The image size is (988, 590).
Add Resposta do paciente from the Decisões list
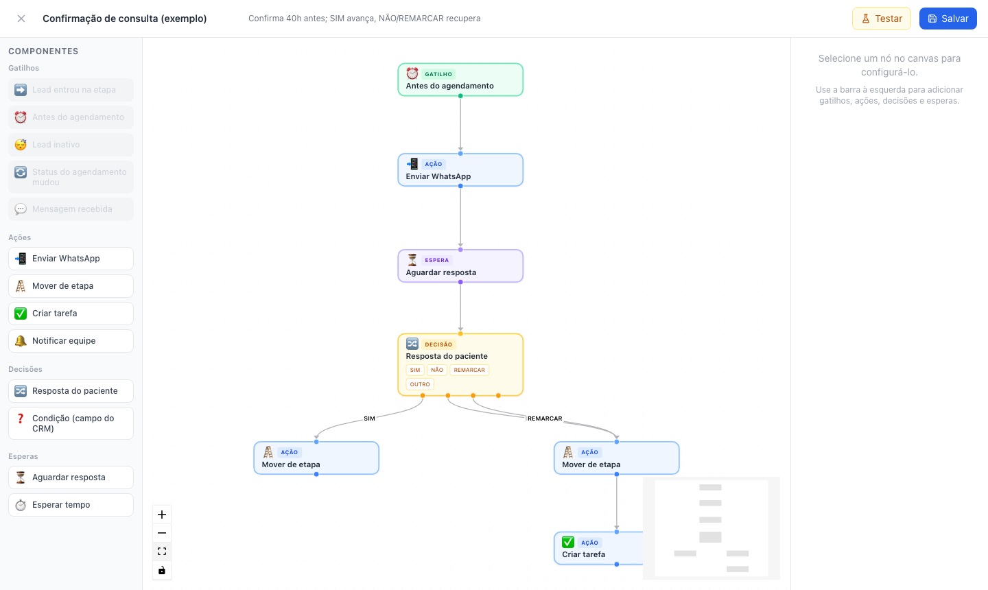click(x=71, y=391)
